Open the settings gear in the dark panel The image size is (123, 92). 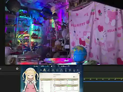(17, 69)
